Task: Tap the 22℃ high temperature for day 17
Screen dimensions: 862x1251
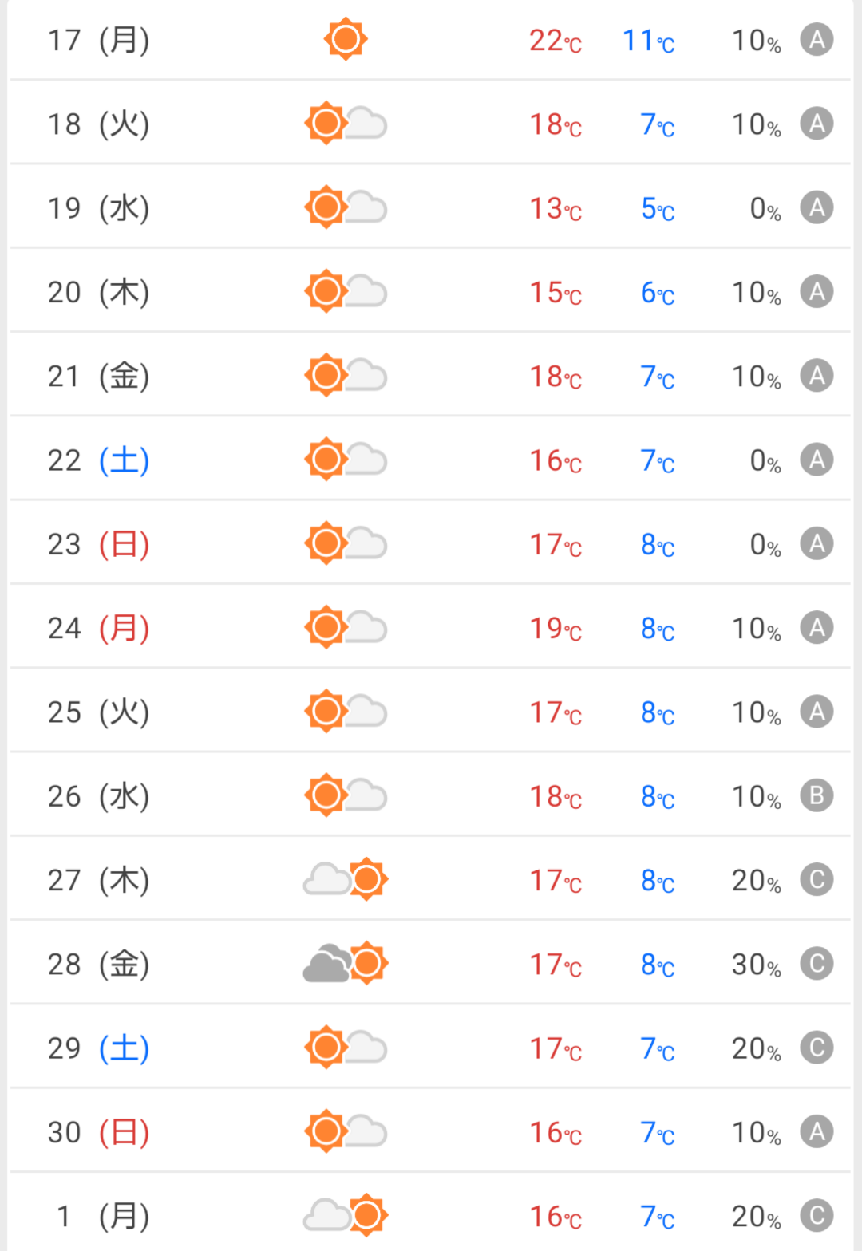Action: coord(556,41)
